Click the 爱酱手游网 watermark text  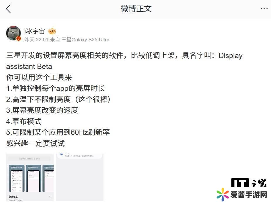249,195
